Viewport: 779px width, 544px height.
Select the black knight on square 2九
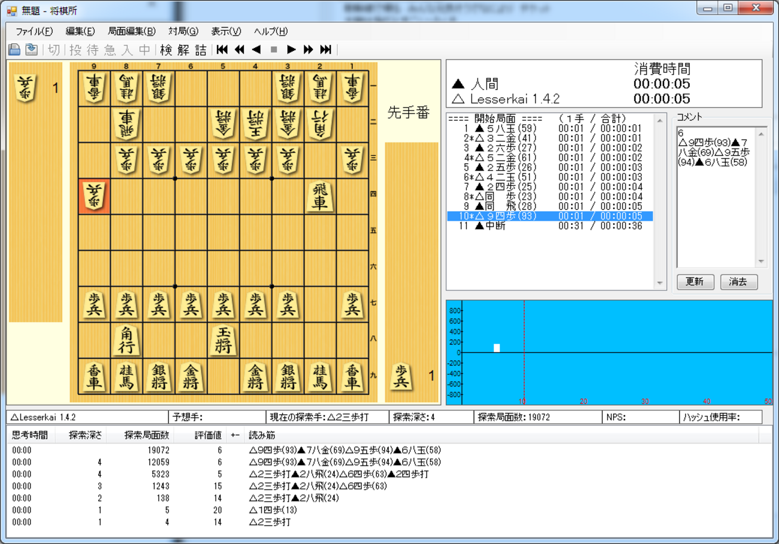coord(321,376)
